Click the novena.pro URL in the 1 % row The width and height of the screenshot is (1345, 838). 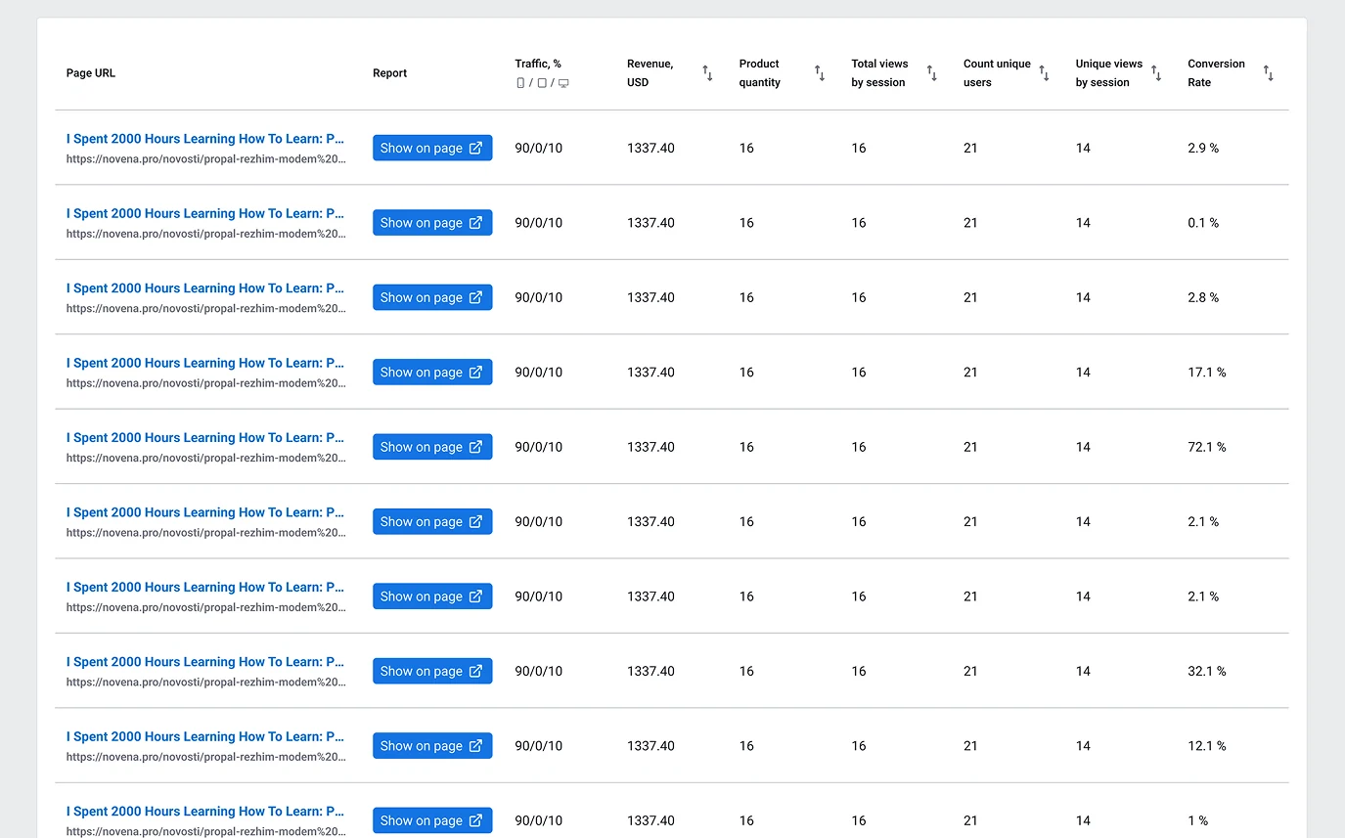coord(205,831)
